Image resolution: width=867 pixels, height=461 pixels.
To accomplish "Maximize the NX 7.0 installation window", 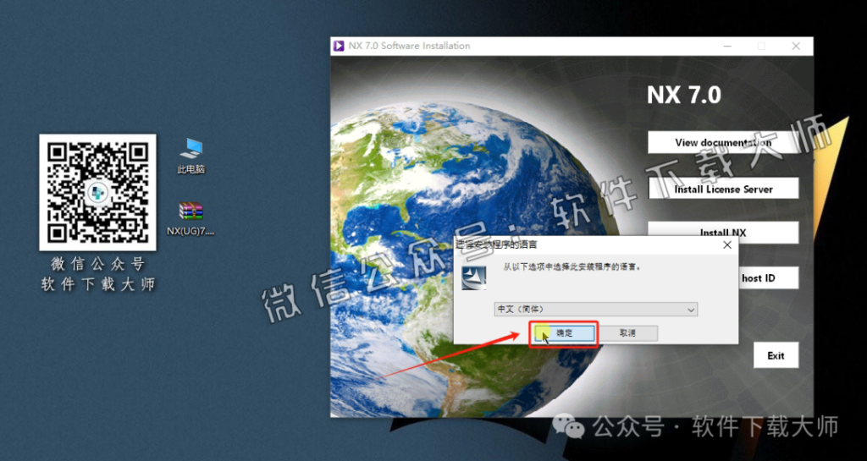I will (760, 46).
